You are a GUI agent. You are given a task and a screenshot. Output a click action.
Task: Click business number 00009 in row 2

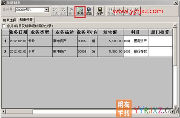click(x=84, y=52)
